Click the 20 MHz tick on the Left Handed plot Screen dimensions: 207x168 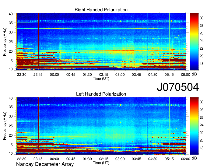11,135
